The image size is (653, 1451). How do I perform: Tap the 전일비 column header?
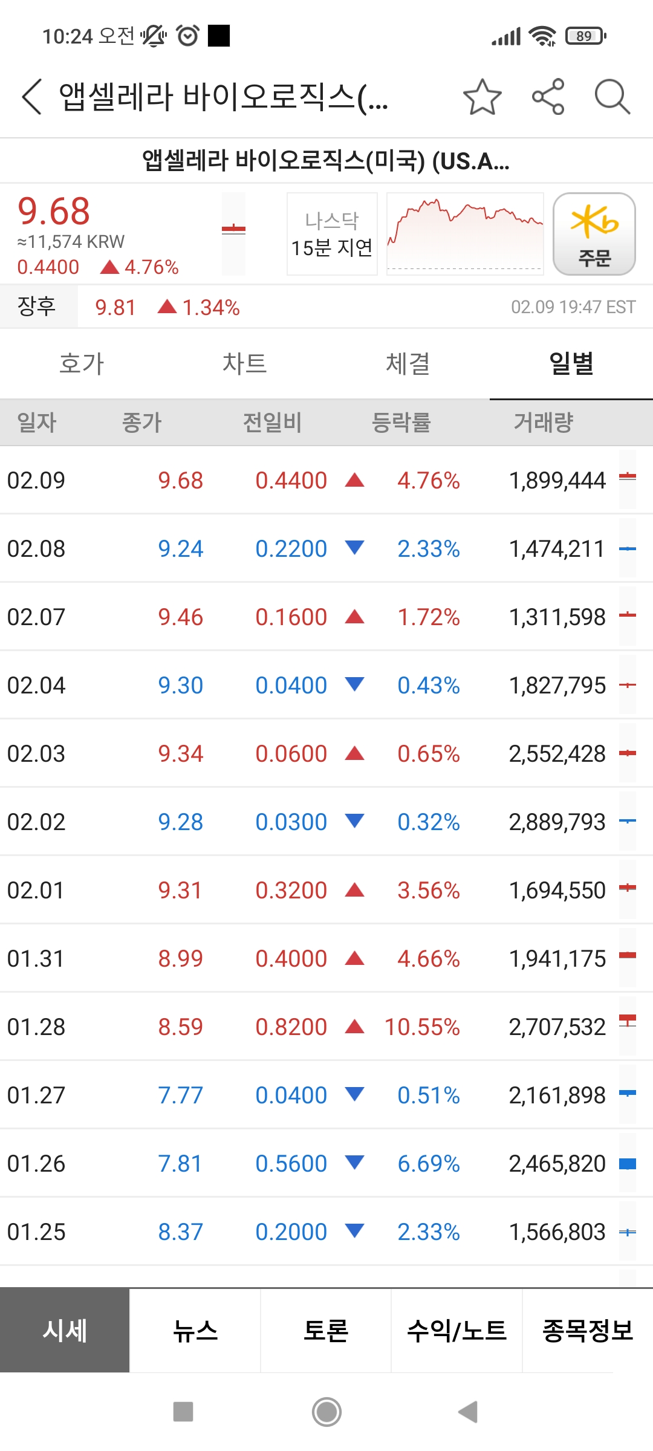(x=272, y=422)
